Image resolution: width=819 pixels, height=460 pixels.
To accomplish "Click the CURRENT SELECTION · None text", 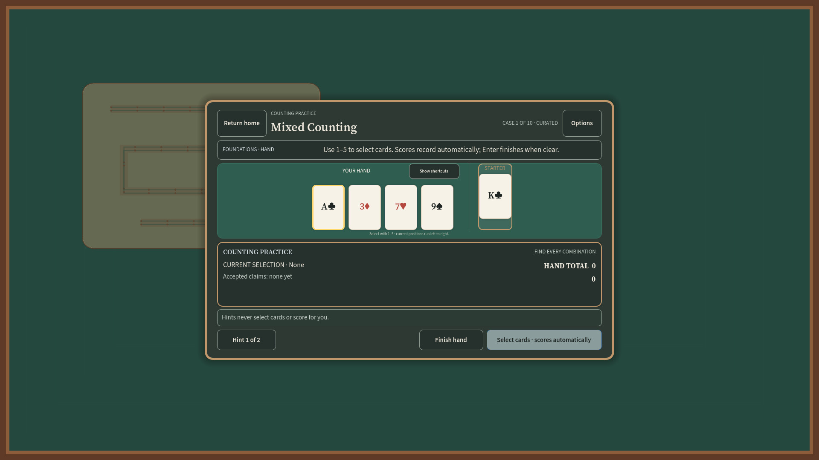I will [x=263, y=265].
